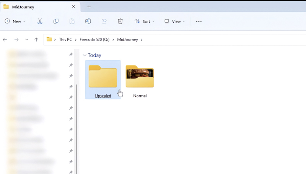Navigate to Firecuda 520 (Q:) breadcrumb

click(94, 39)
